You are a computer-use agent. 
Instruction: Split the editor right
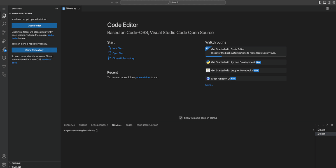(327, 9)
